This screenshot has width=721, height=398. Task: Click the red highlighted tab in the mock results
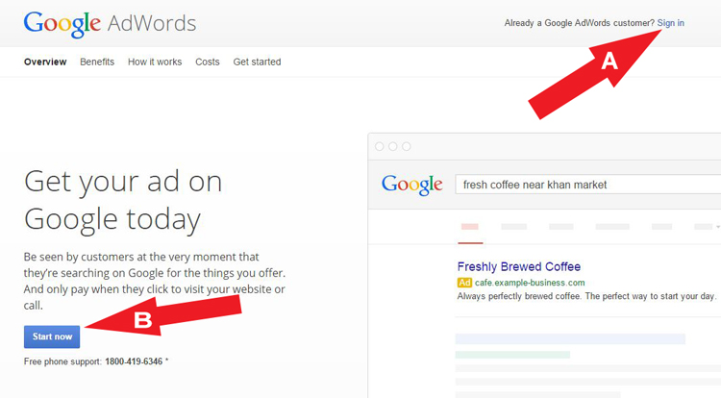(x=470, y=227)
